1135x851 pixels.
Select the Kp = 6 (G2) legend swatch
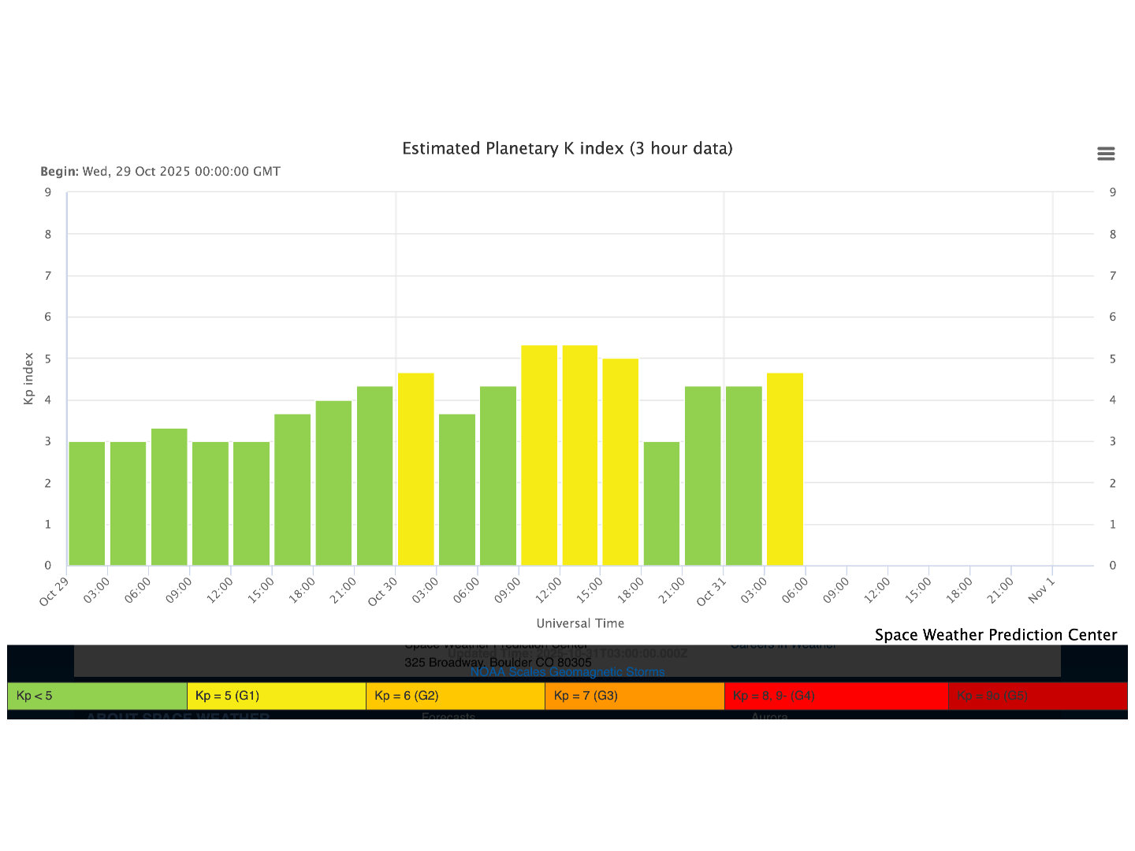coord(455,696)
